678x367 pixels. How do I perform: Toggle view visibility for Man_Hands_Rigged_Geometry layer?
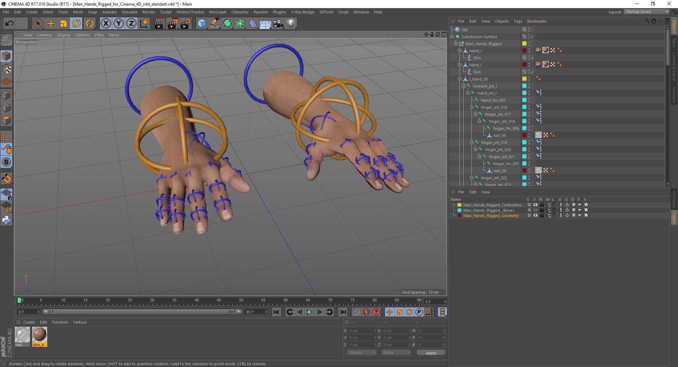(x=535, y=215)
